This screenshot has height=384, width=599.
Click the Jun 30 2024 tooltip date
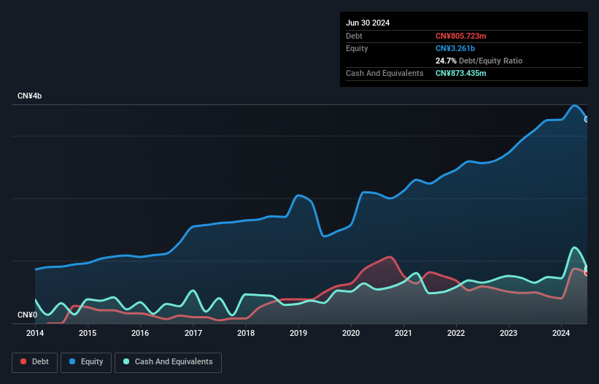coord(368,23)
